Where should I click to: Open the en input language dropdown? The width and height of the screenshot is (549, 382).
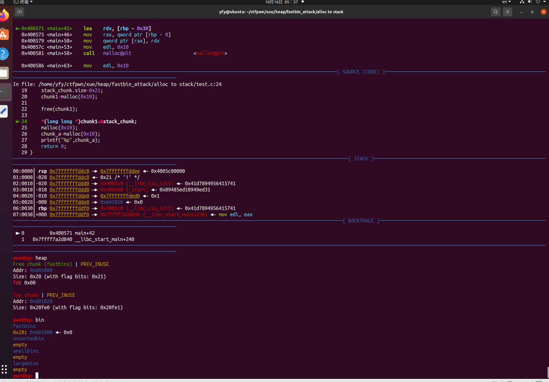click(x=506, y=2)
